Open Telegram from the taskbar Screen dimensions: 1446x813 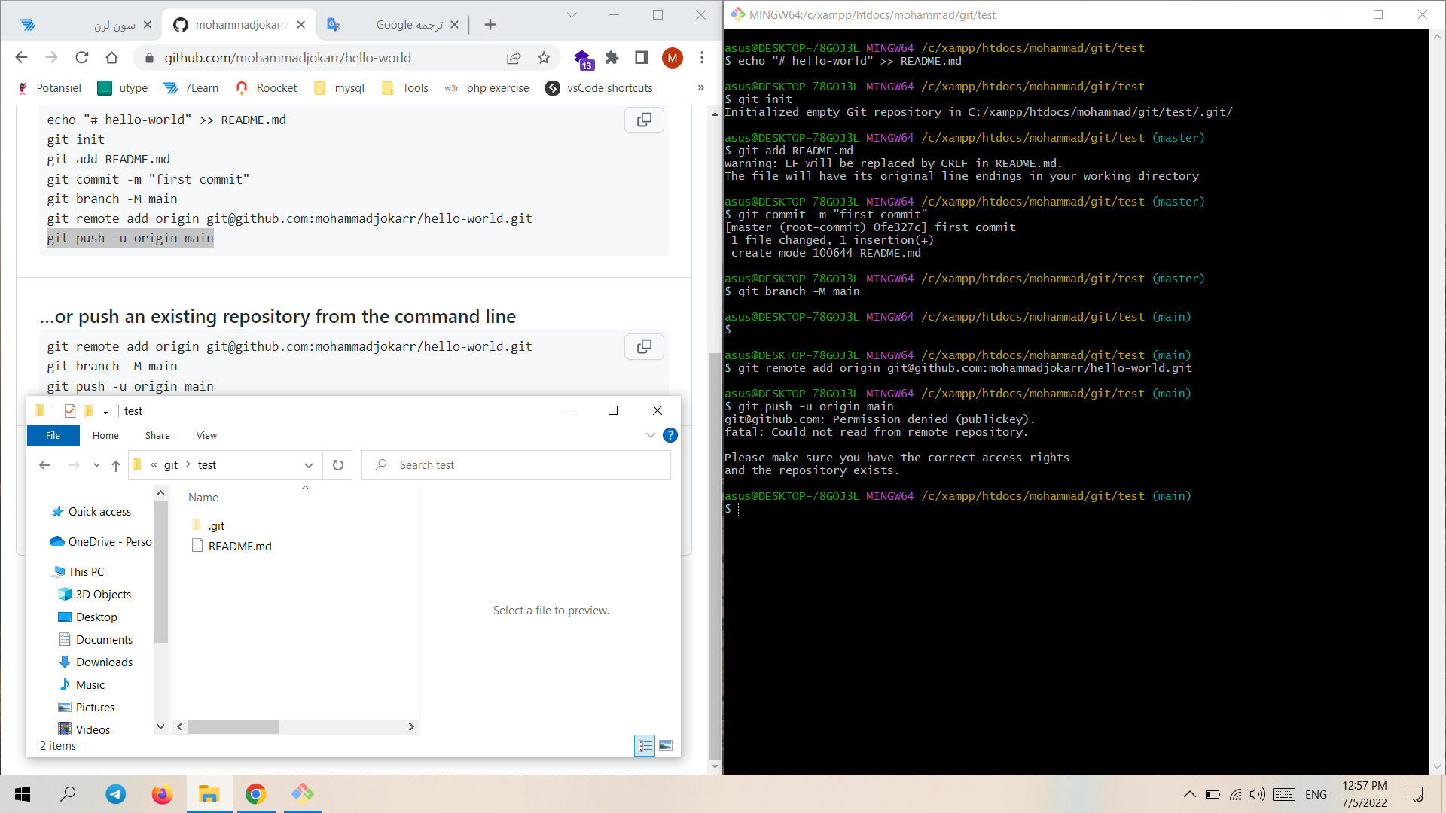point(116,794)
